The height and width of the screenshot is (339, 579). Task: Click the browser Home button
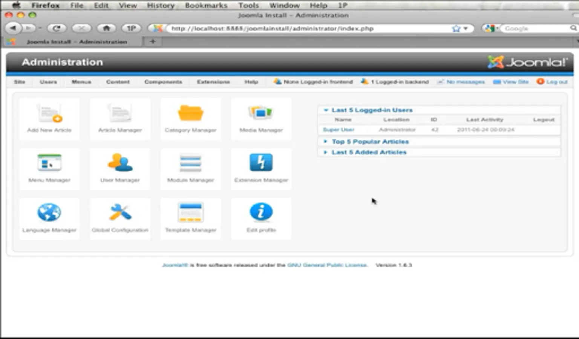pos(106,28)
